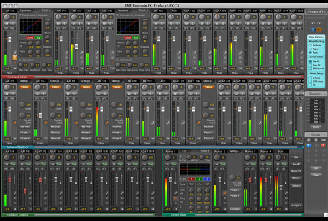Image resolution: width=328 pixels, height=221 pixels.
Task: Click the Hardware Inputs horizontal scrollbar
Action: (x=168, y=77)
